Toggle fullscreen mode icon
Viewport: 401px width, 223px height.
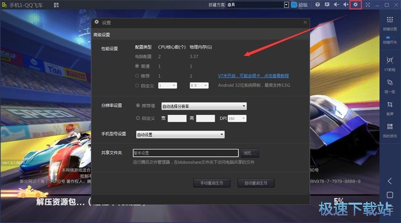(368, 5)
